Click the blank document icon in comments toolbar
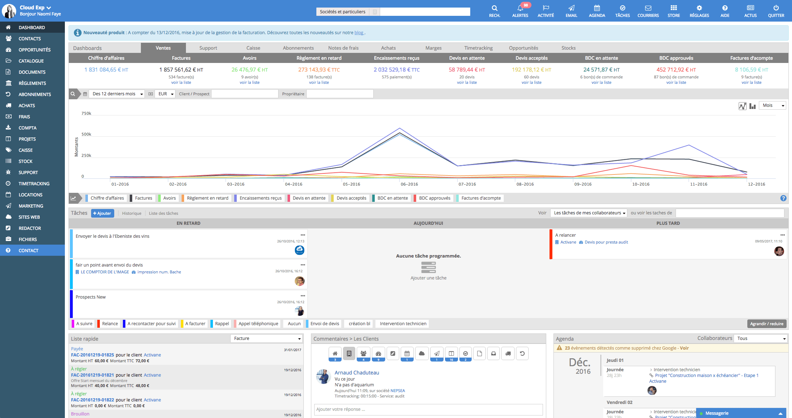 [479, 354]
